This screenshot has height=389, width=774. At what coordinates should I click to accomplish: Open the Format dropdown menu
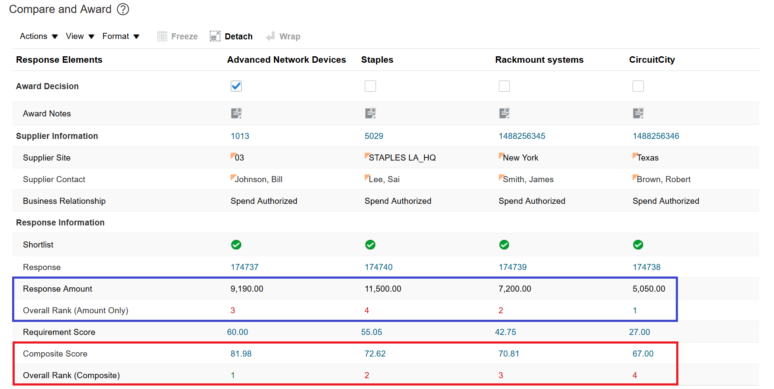(x=121, y=36)
